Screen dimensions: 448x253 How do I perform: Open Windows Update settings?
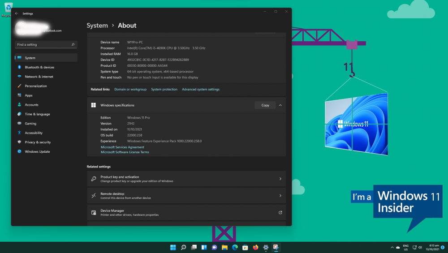(46, 152)
